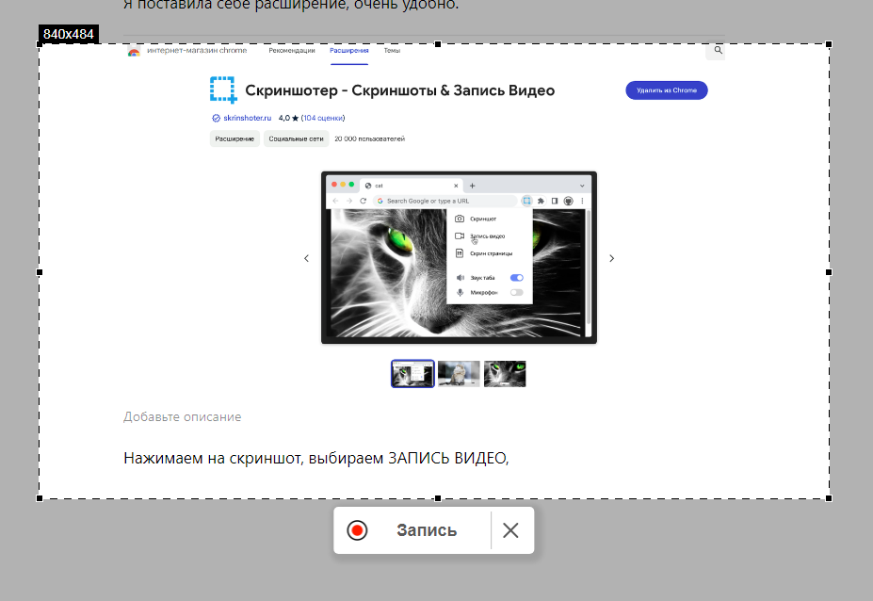Click the Скриншотер extension logo icon

click(223, 89)
